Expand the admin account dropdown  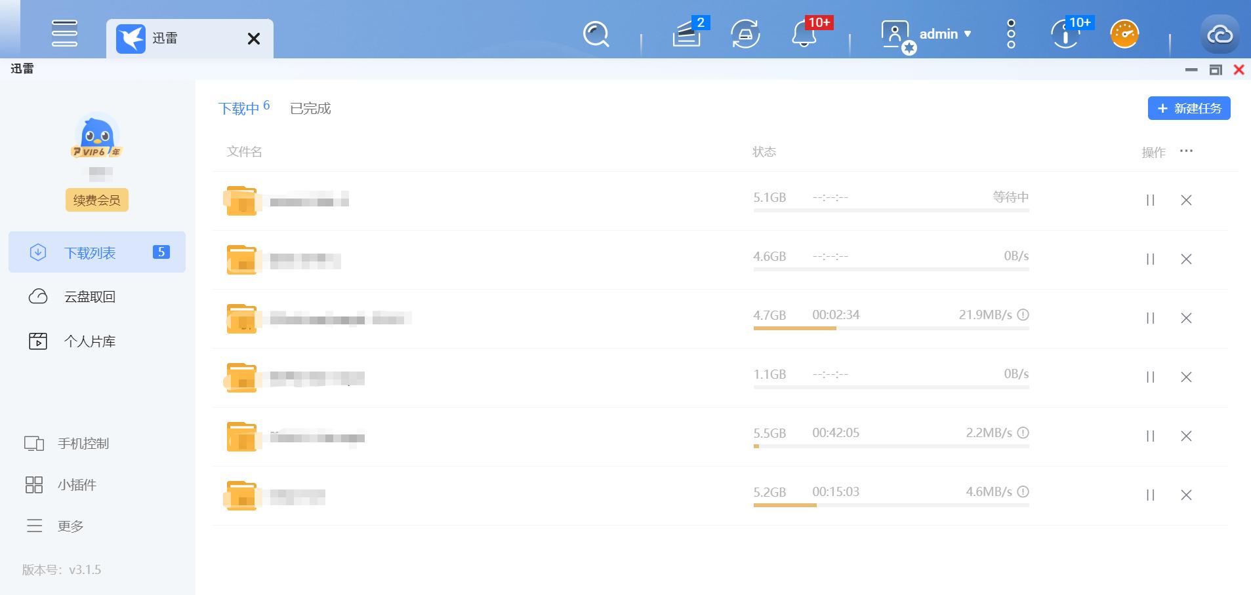[945, 34]
